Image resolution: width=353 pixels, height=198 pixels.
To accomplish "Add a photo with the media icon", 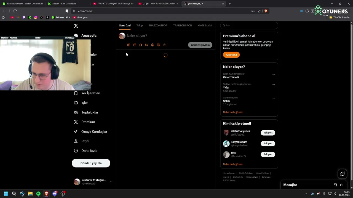I will [x=129, y=45].
